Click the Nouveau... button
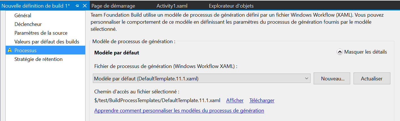The height and width of the screenshot is (121, 400). 332,79
